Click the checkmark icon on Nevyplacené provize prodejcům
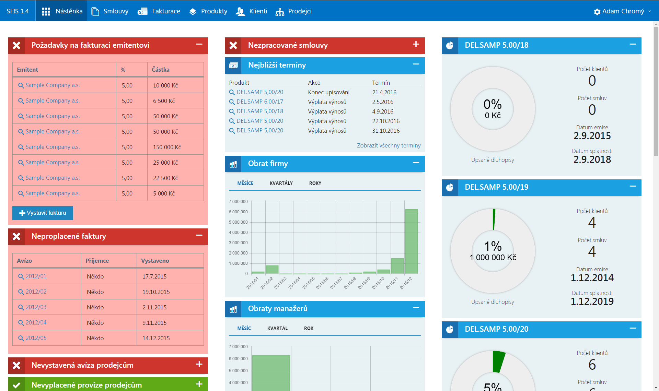The height and width of the screenshot is (391, 659). 16,385
